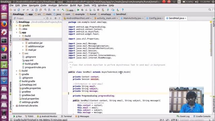The image size is (215, 121).
Task: Click the Synchronize toolbar icon
Action: tap(19, 10)
